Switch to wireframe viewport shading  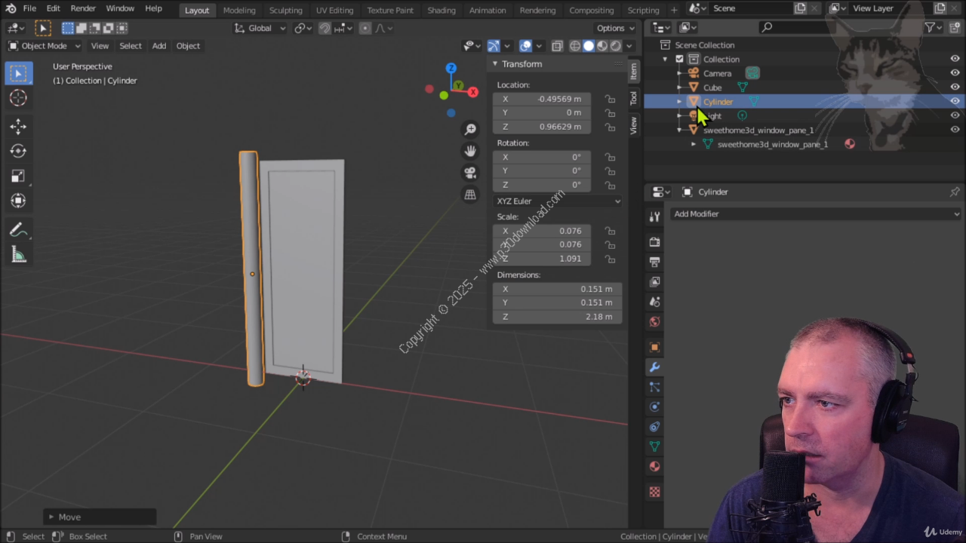tap(575, 46)
